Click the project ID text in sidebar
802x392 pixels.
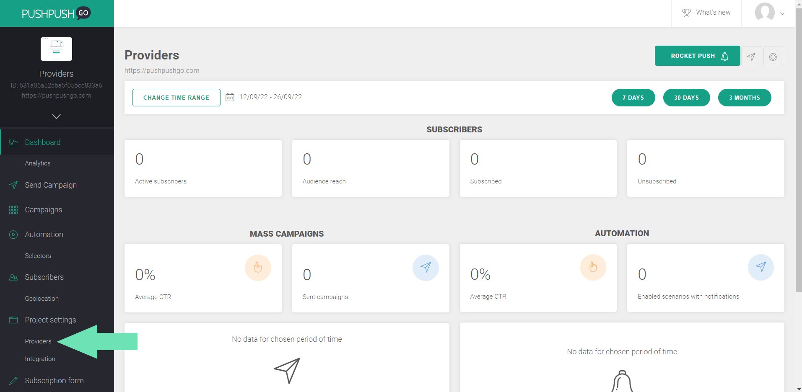[56, 85]
